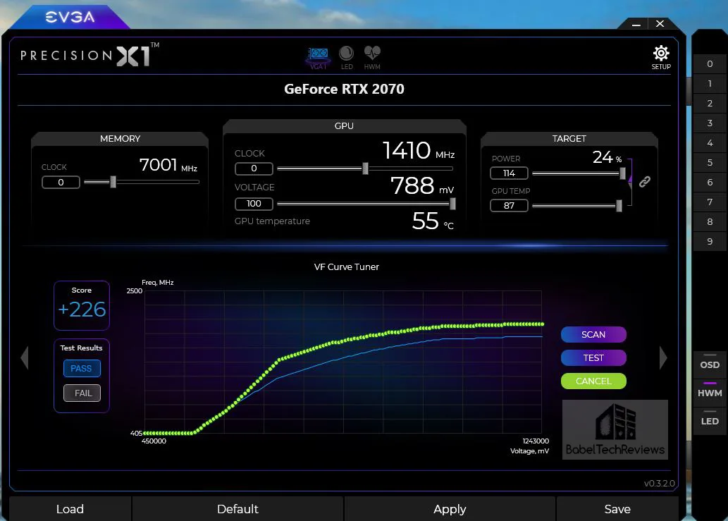Image resolution: width=728 pixels, height=521 pixels.
Task: Toggle the LED sidebar switch
Action: 710,419
